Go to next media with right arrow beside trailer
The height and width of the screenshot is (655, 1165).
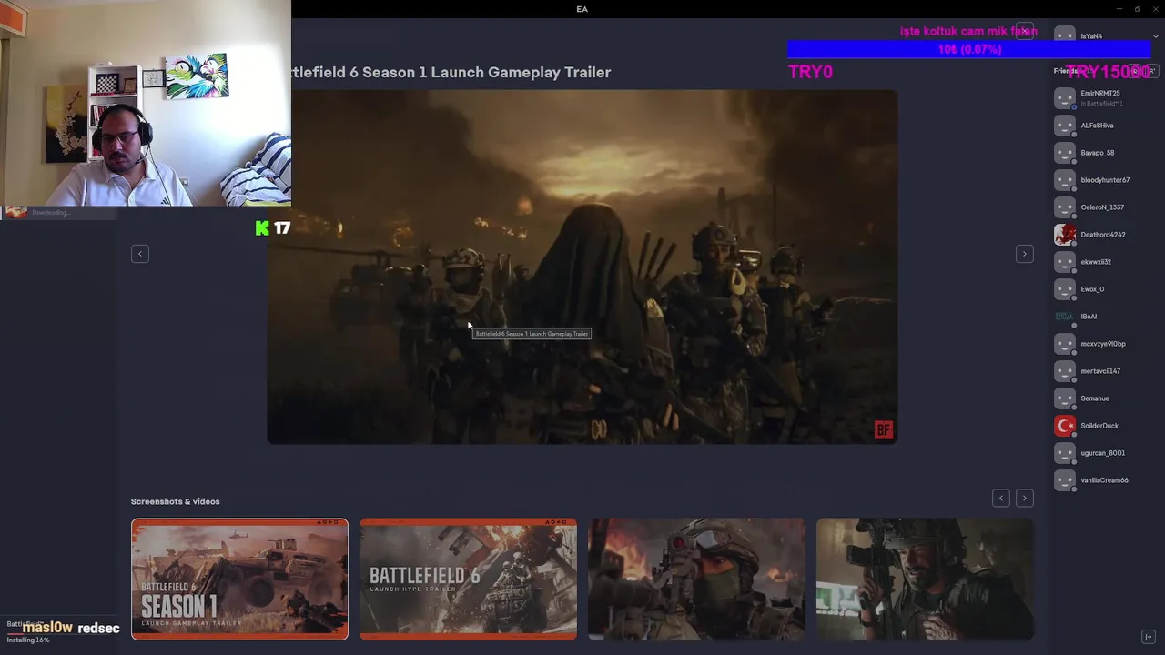[1024, 254]
